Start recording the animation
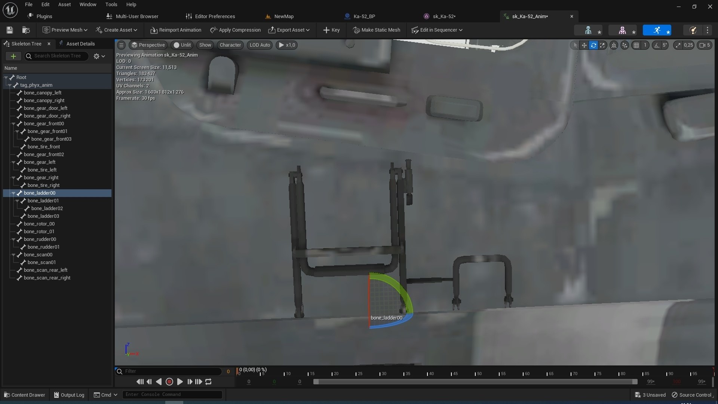This screenshot has height=404, width=718. coord(169,382)
